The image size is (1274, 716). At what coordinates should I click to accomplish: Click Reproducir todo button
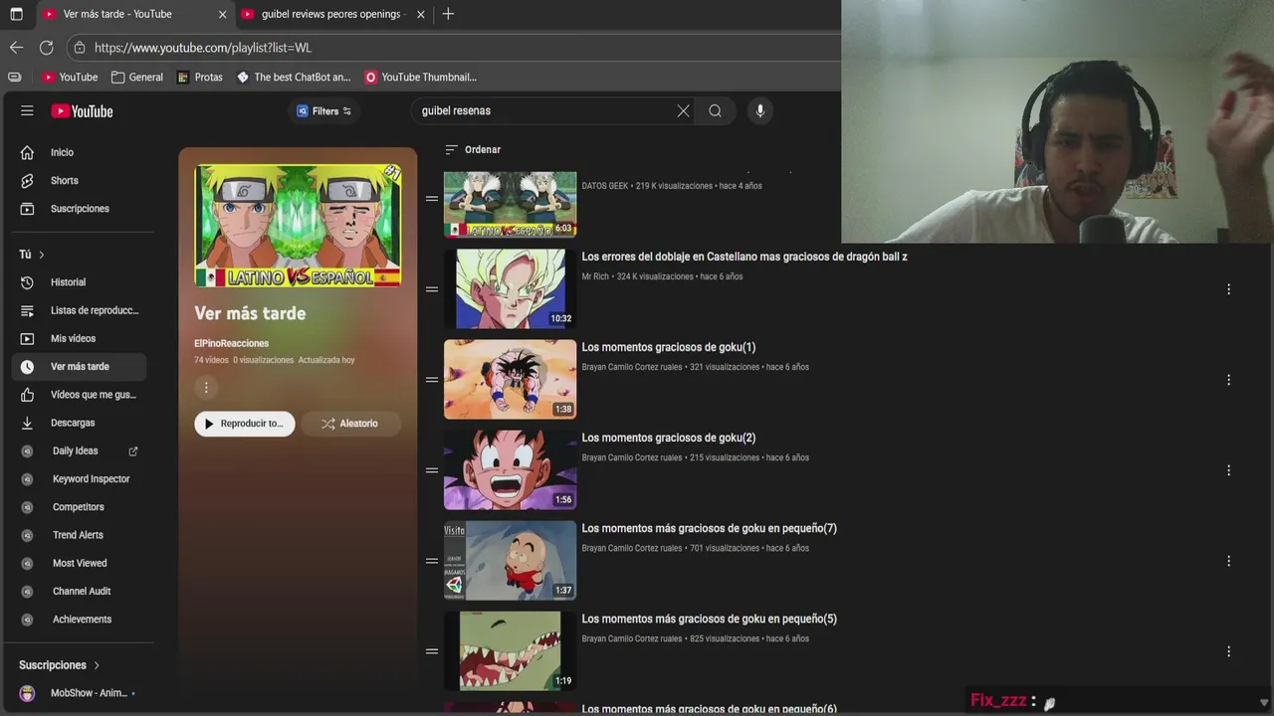(x=244, y=424)
